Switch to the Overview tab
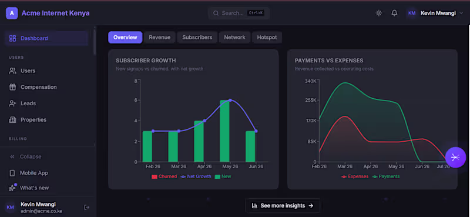 pyautogui.click(x=125, y=38)
